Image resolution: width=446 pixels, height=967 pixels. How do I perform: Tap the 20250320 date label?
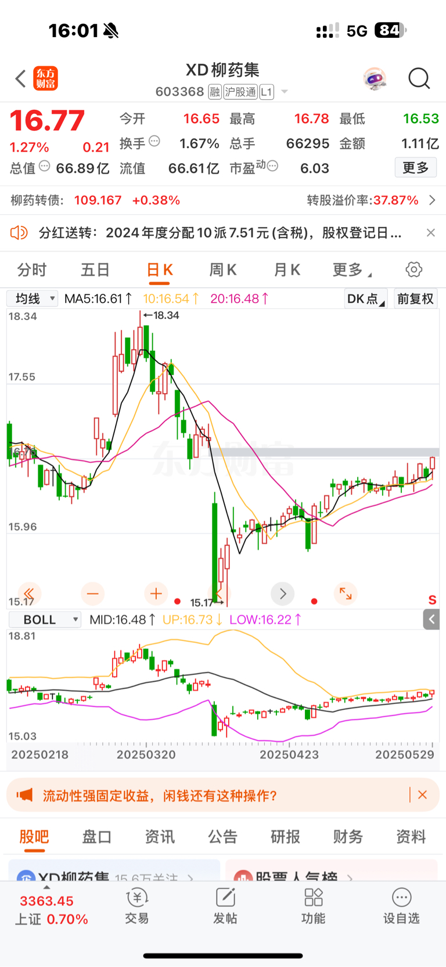pyautogui.click(x=146, y=754)
